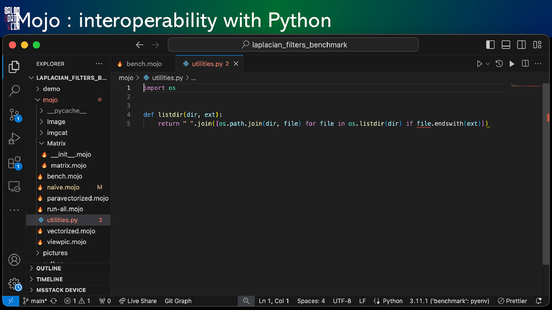Open the file timeline history icon
The image size is (552, 310).
click(499, 64)
